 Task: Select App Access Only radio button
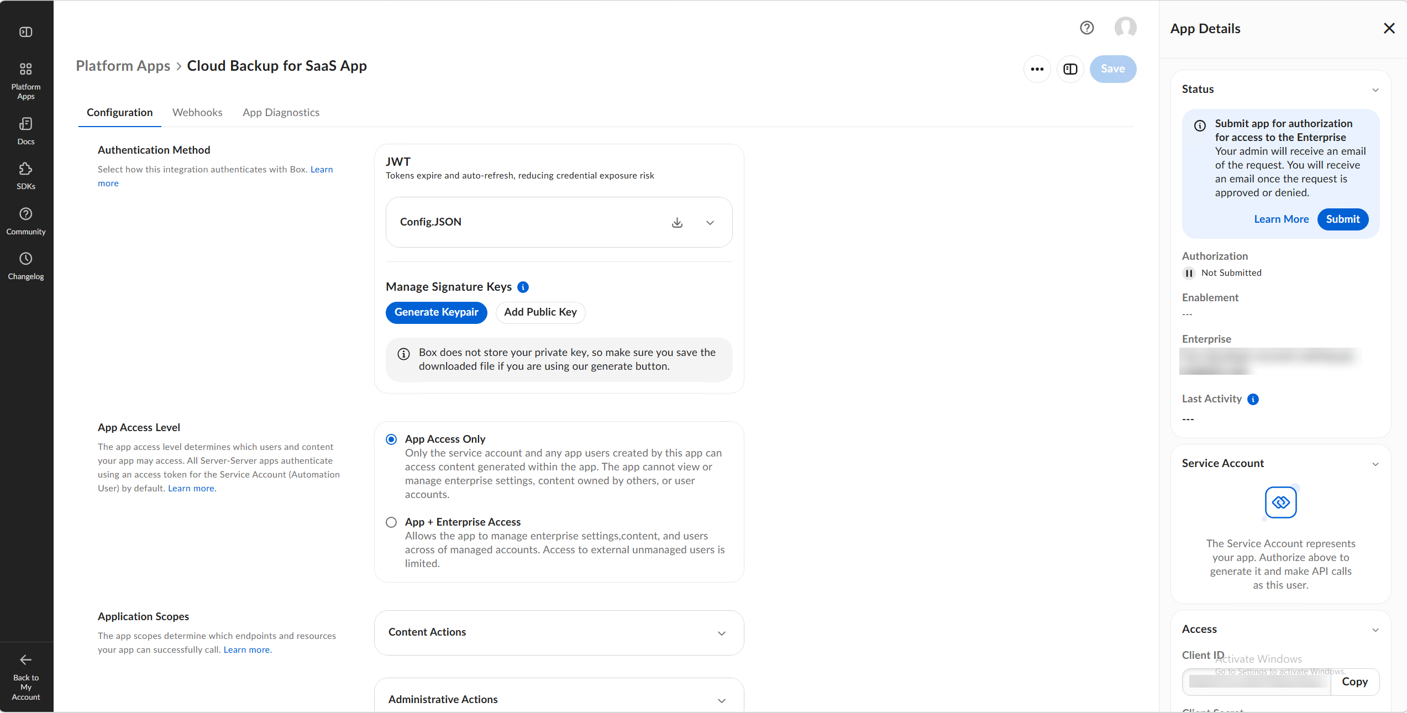click(x=391, y=439)
